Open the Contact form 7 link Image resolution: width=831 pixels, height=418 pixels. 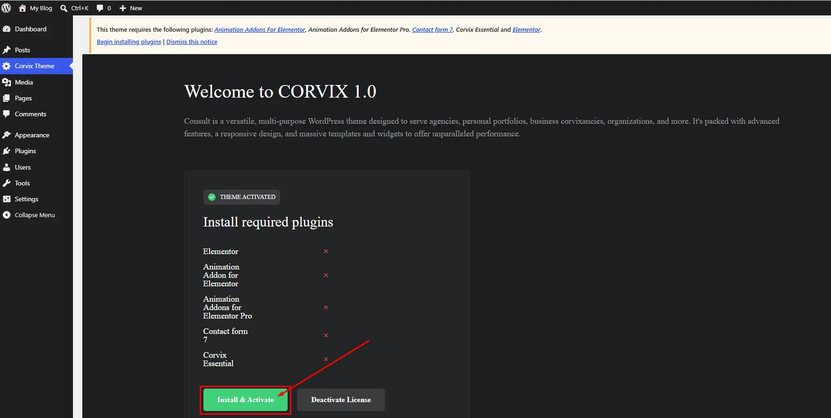coord(433,29)
